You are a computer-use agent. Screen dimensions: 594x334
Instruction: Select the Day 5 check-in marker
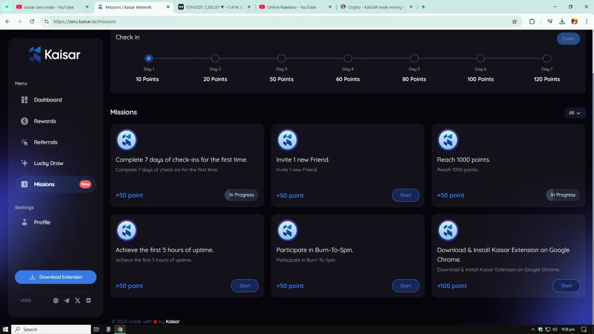click(414, 58)
